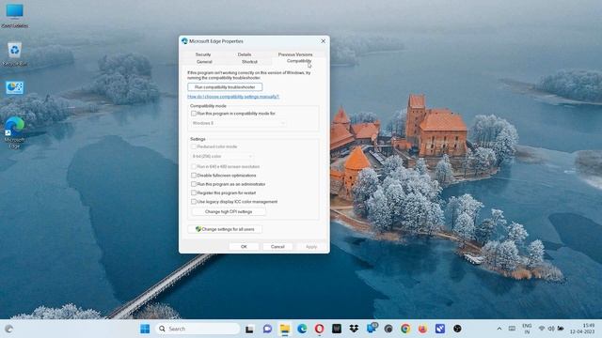
Task: Launch Opera browser from the taskbar
Action: (320, 329)
